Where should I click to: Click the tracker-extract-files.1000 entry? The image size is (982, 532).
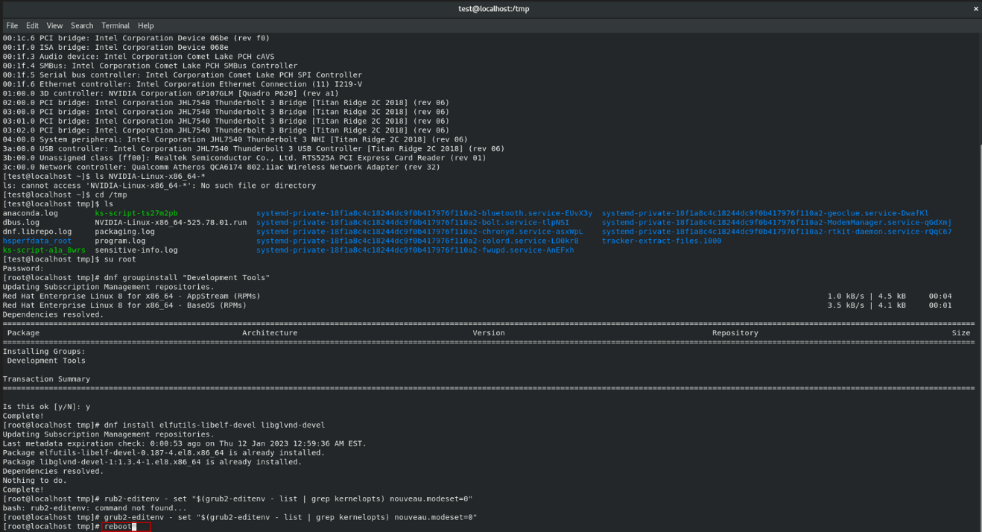point(662,241)
